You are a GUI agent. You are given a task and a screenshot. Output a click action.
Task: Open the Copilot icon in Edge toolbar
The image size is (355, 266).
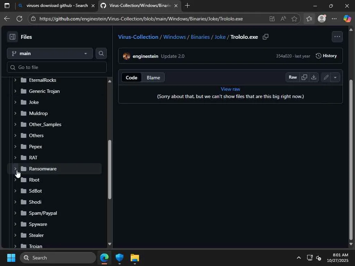[x=347, y=19]
